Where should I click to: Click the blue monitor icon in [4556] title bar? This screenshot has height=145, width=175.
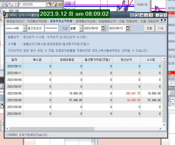[137, 15]
